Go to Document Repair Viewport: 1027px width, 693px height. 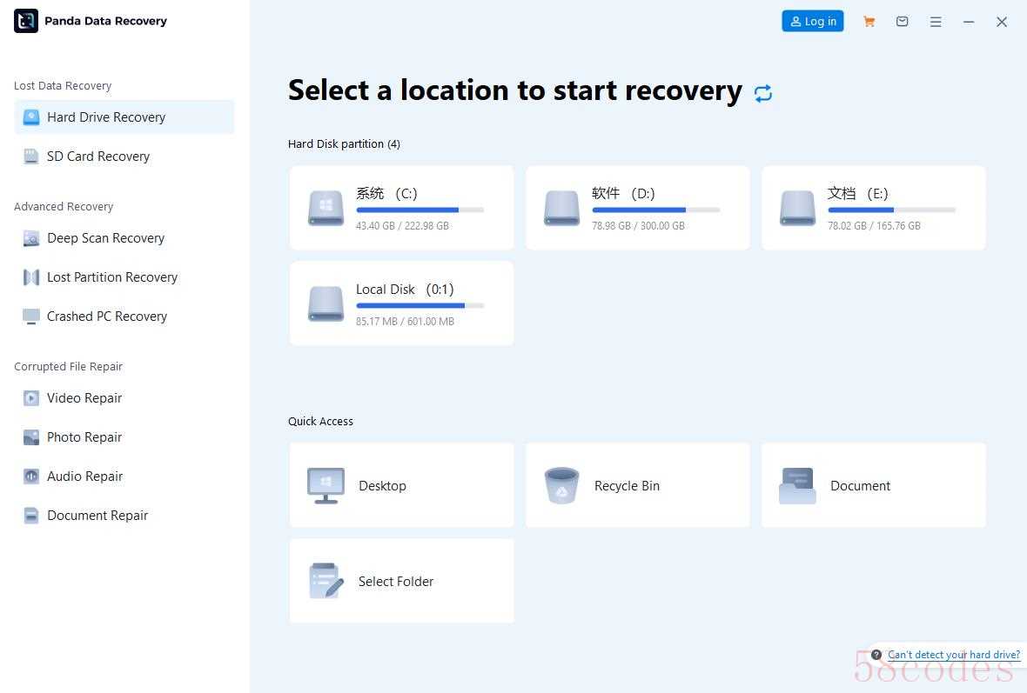[x=124, y=516]
